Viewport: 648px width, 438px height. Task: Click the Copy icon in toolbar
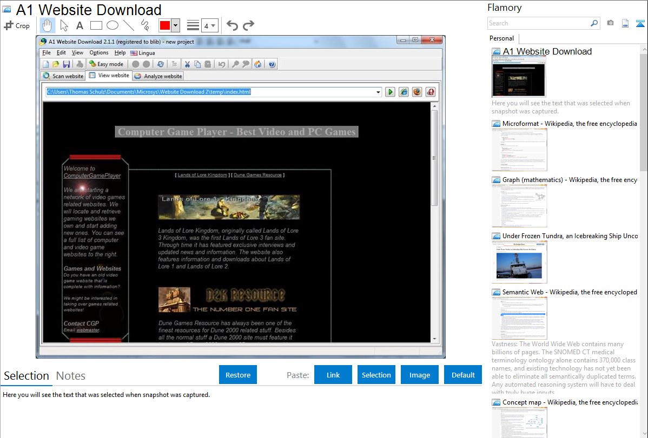pyautogui.click(x=197, y=64)
